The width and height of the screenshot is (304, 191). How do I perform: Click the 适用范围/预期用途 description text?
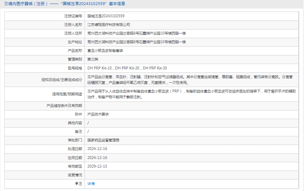[191, 94]
